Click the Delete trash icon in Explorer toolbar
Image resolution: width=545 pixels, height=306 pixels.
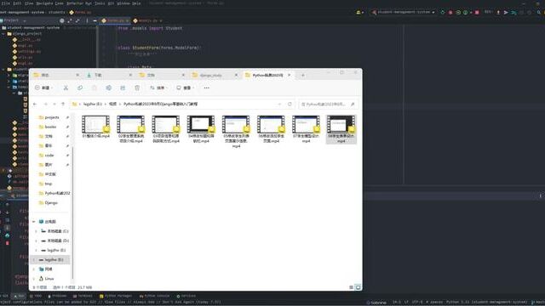pyautogui.click(x=137, y=88)
